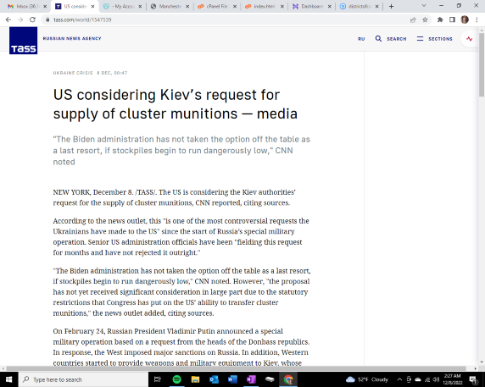The height and width of the screenshot is (387, 485).
Task: Open the Chrome extensions puzzle icon
Action: [x=440, y=19]
